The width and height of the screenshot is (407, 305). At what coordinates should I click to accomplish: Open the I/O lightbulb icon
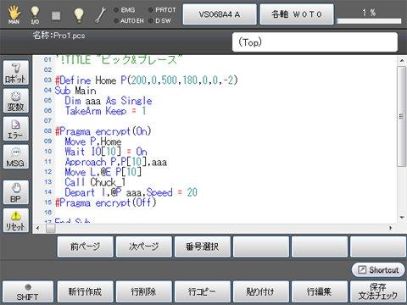click(35, 14)
